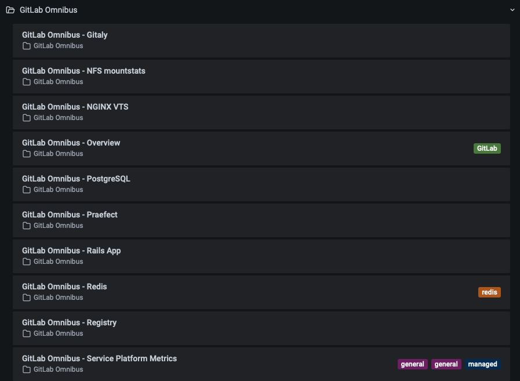
Task: Filter by the green GitLab tag
Action: tap(487, 148)
